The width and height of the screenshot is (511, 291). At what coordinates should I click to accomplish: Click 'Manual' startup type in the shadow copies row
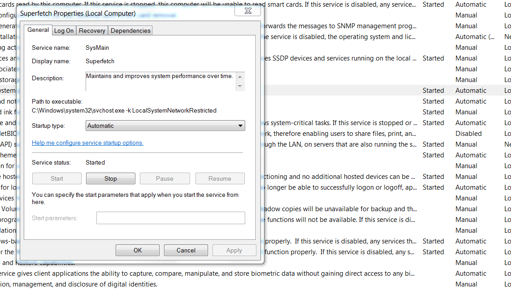(466, 209)
